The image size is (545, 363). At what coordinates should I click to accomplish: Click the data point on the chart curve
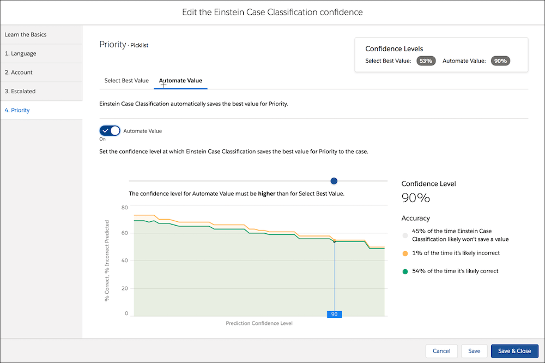[x=335, y=241]
